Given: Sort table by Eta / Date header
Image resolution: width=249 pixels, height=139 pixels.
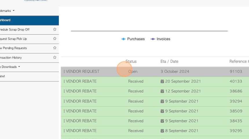Looking at the screenshot, I should pos(169,61).
